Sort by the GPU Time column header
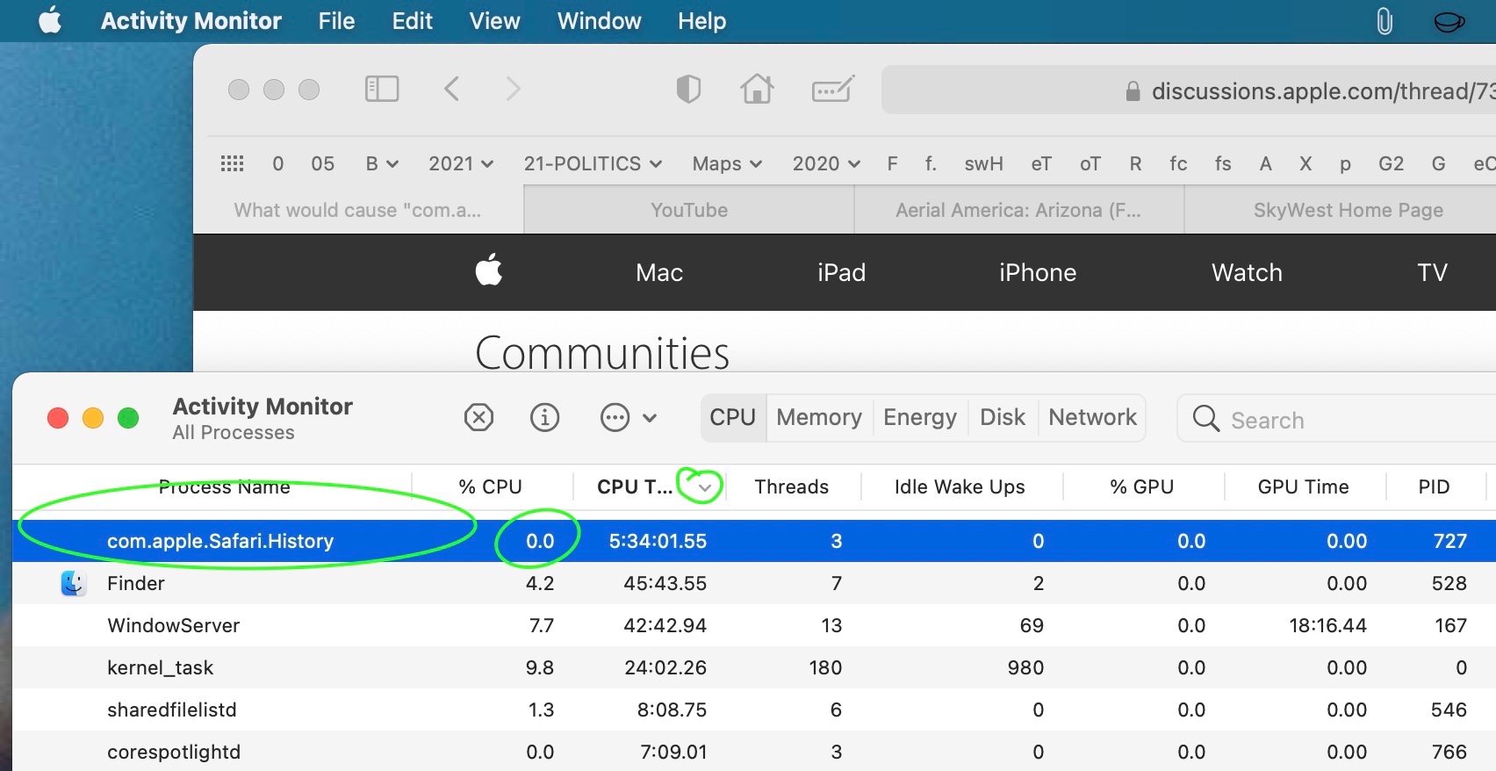 [1303, 486]
